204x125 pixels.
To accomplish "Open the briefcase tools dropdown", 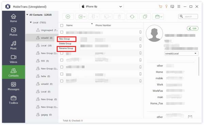I will click(x=158, y=17).
